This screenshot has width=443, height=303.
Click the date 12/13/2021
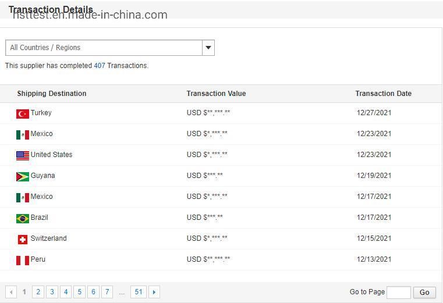(x=374, y=259)
